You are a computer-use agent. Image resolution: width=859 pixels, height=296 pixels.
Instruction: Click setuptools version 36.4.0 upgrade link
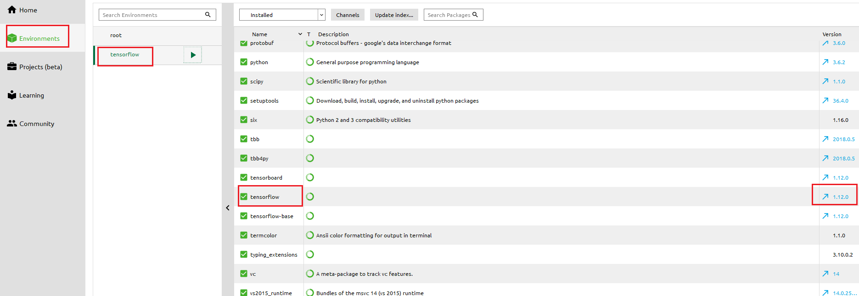pos(841,101)
